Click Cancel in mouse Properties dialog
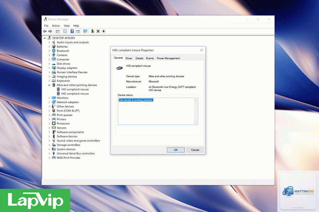Viewport: 319px width, 212px height. click(x=195, y=150)
